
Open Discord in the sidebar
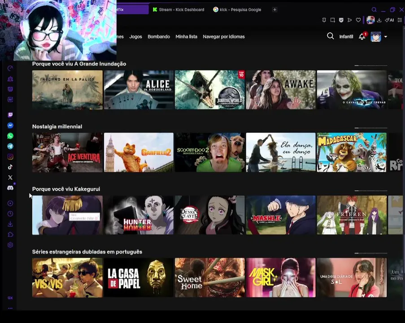click(10, 188)
